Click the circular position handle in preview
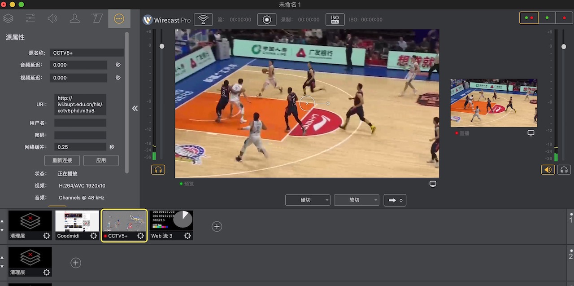The height and width of the screenshot is (286, 574). tap(307, 103)
